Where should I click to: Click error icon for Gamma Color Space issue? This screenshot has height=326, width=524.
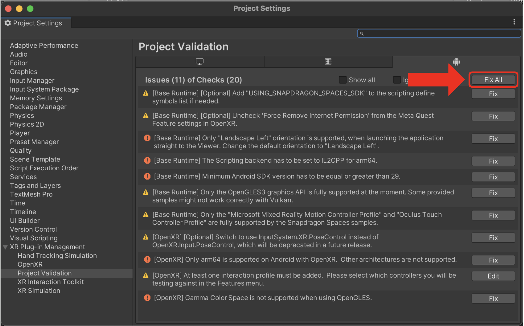coord(147,298)
